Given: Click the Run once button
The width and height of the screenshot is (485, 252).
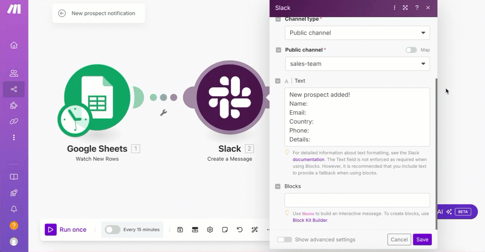Looking at the screenshot, I should click(66, 230).
